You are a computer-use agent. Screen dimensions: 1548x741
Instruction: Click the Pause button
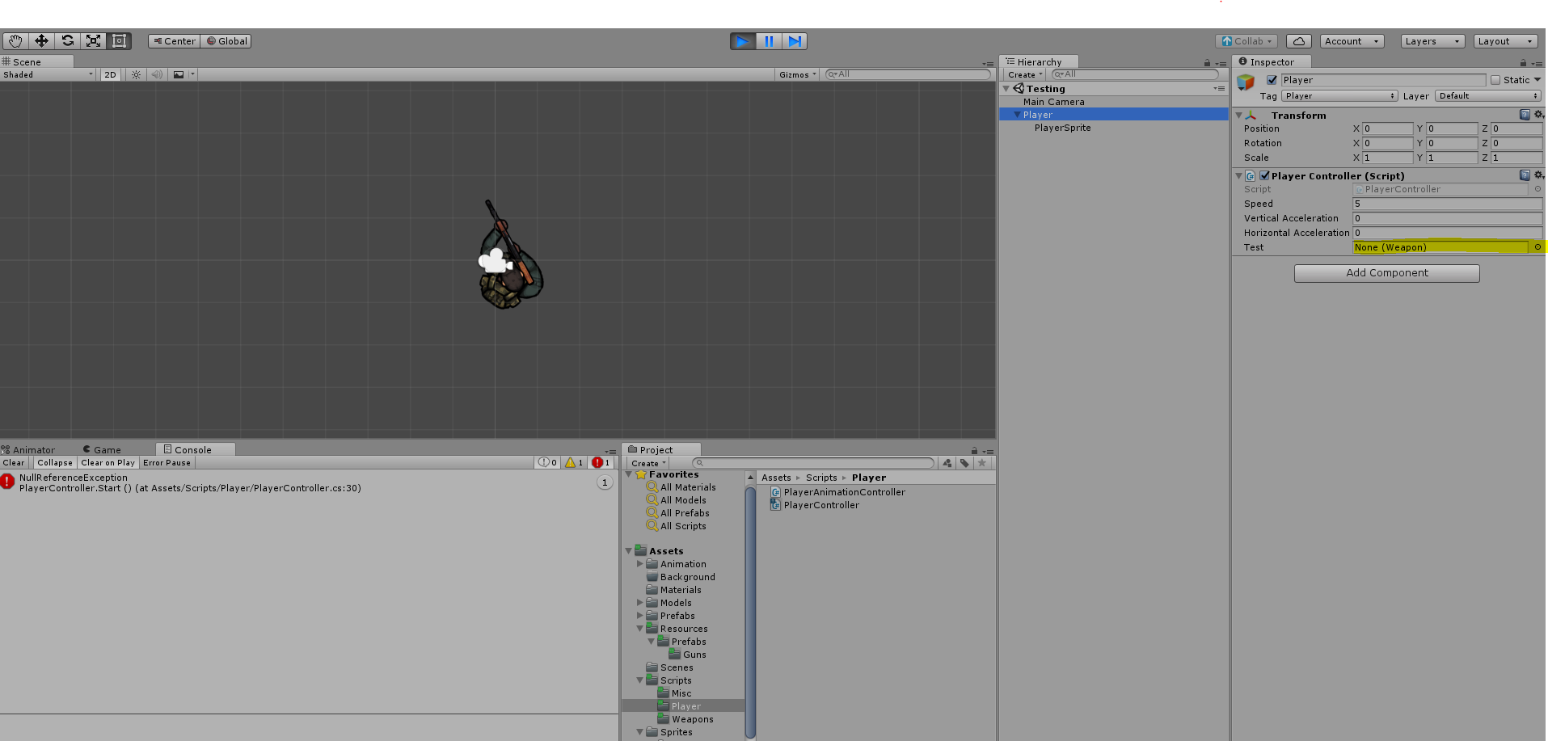[x=769, y=41]
